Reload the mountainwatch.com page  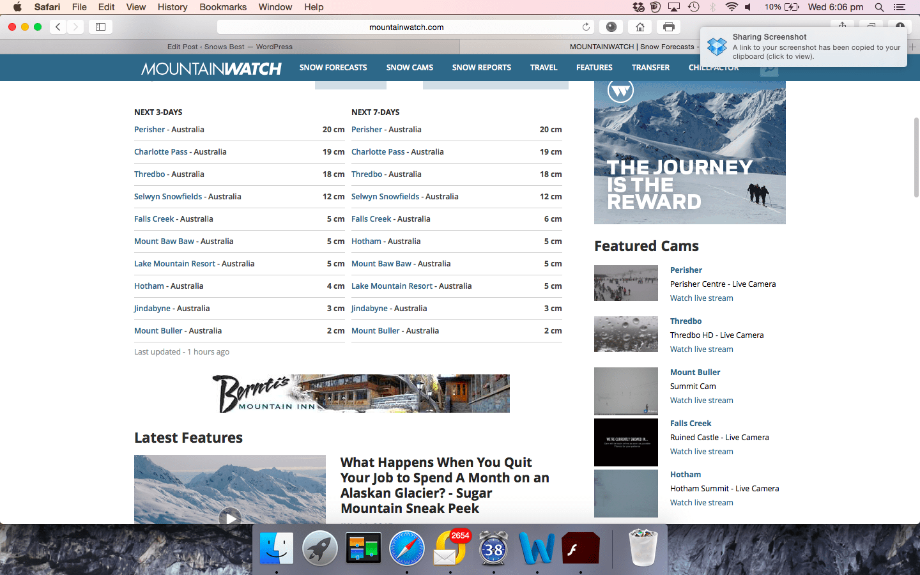pos(586,27)
